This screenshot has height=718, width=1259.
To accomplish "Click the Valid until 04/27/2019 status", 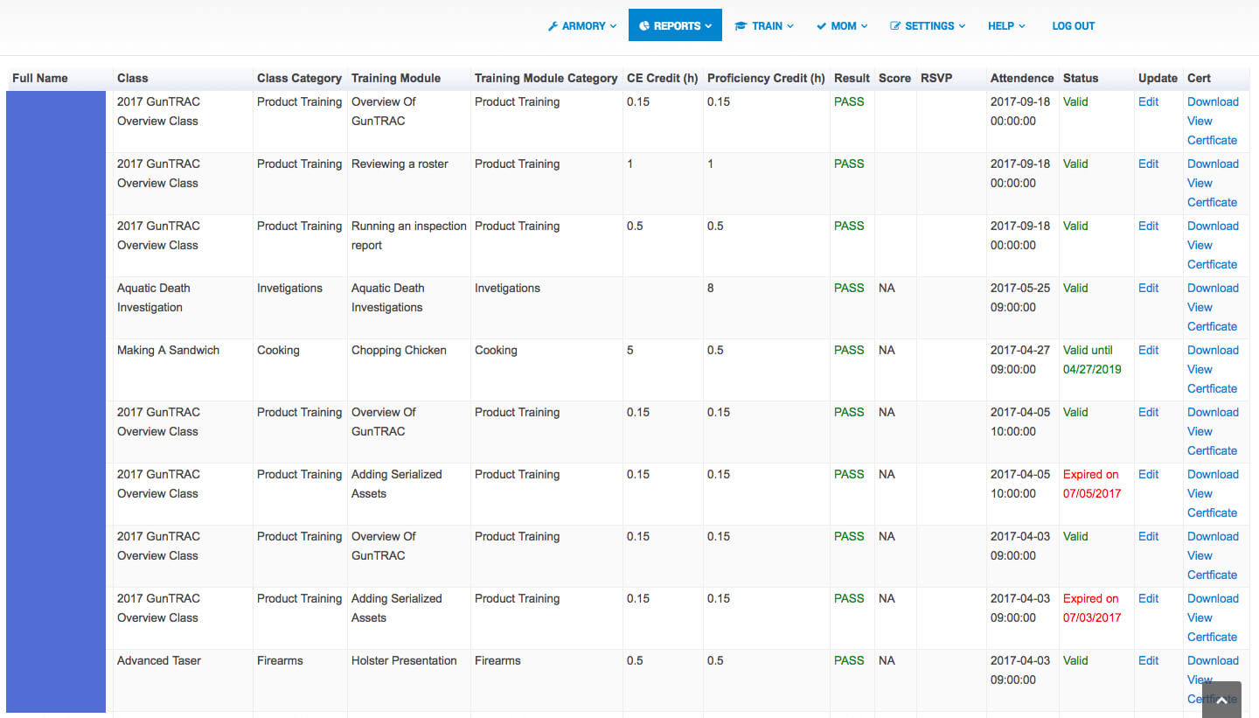I will 1092,359.
